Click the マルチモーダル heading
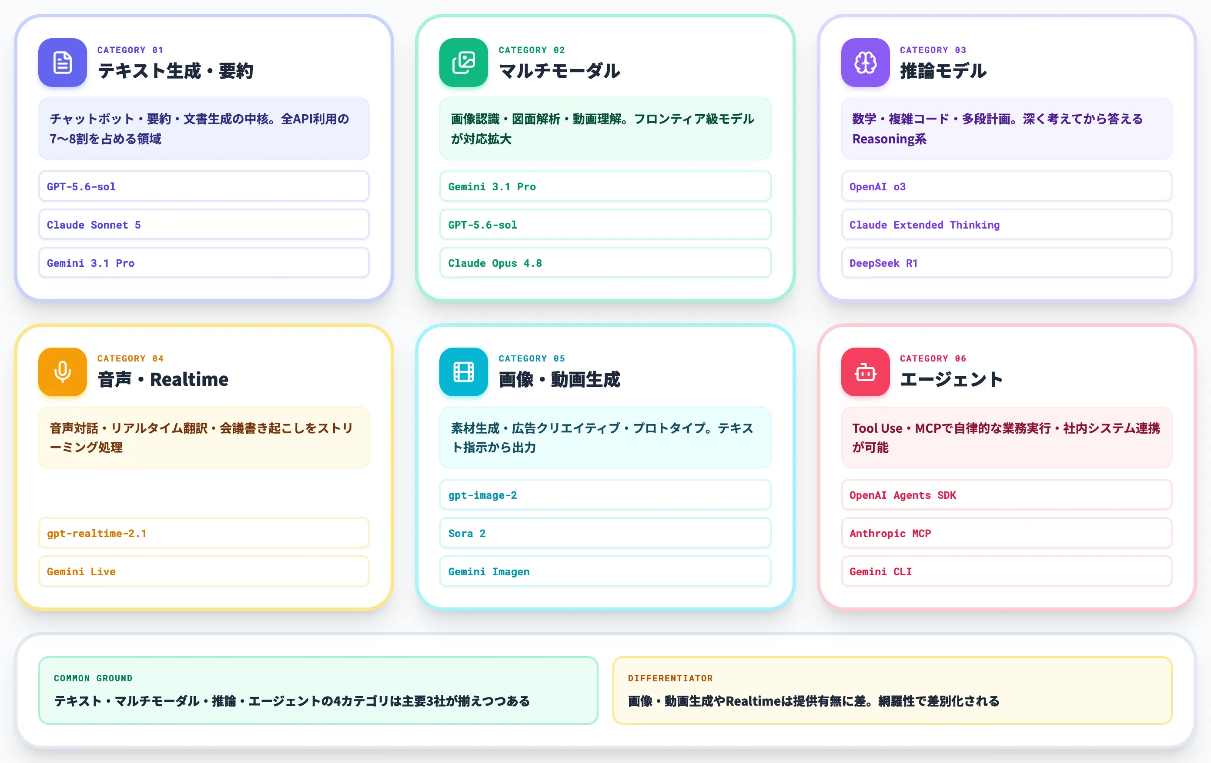Viewport: 1211px width, 763px height. click(559, 71)
